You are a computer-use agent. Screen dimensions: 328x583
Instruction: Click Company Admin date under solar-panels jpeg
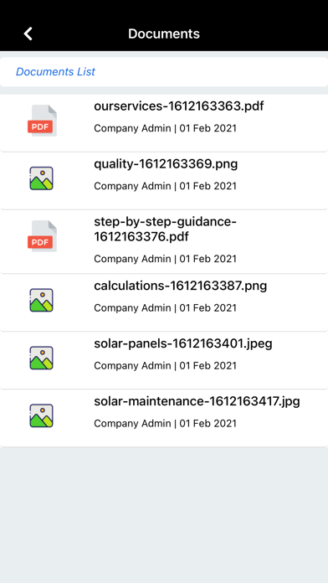165,366
